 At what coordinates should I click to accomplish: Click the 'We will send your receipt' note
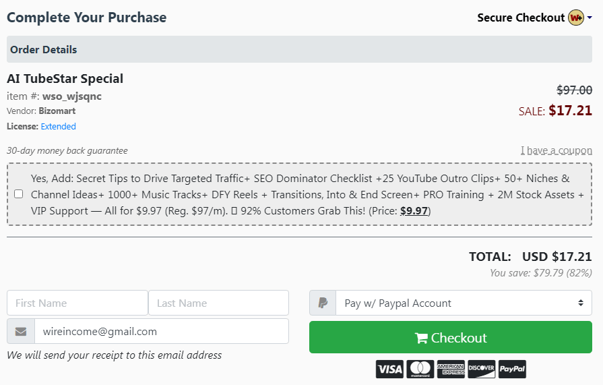point(115,355)
